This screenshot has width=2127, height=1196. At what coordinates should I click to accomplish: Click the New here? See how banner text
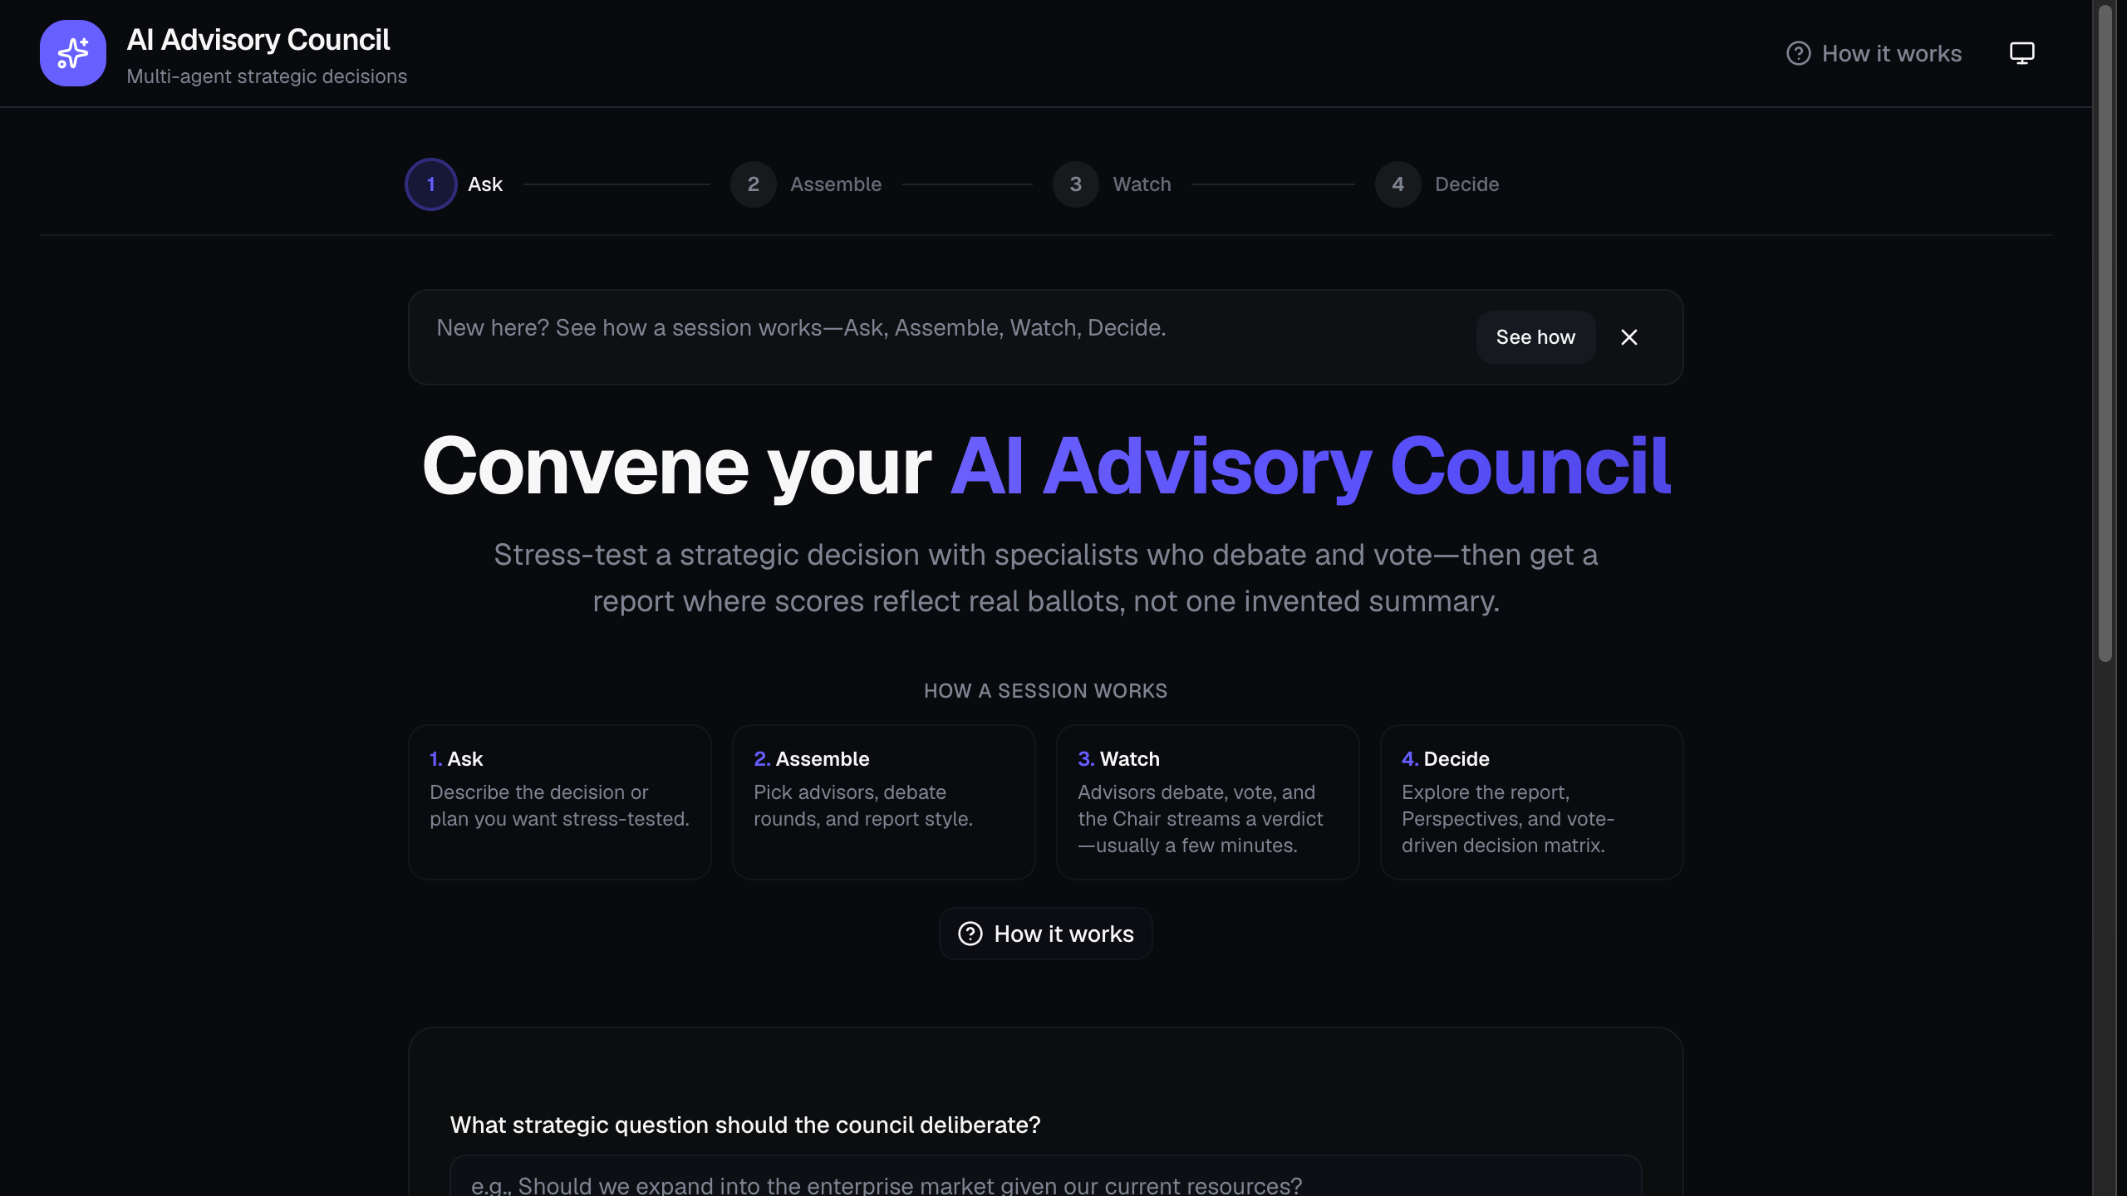tap(801, 328)
